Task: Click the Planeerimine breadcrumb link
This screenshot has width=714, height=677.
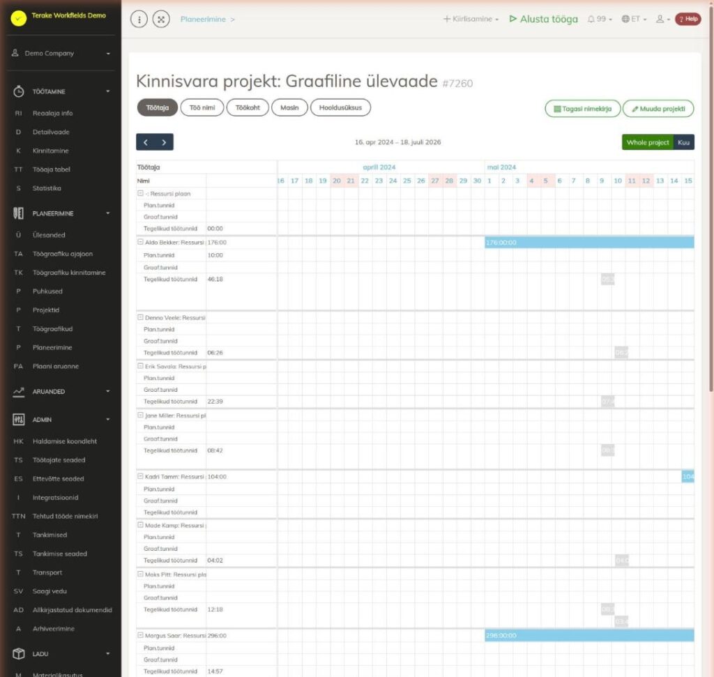Action: pyautogui.click(x=203, y=19)
